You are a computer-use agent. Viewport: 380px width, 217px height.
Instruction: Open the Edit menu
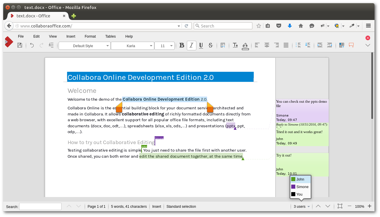(36, 36)
